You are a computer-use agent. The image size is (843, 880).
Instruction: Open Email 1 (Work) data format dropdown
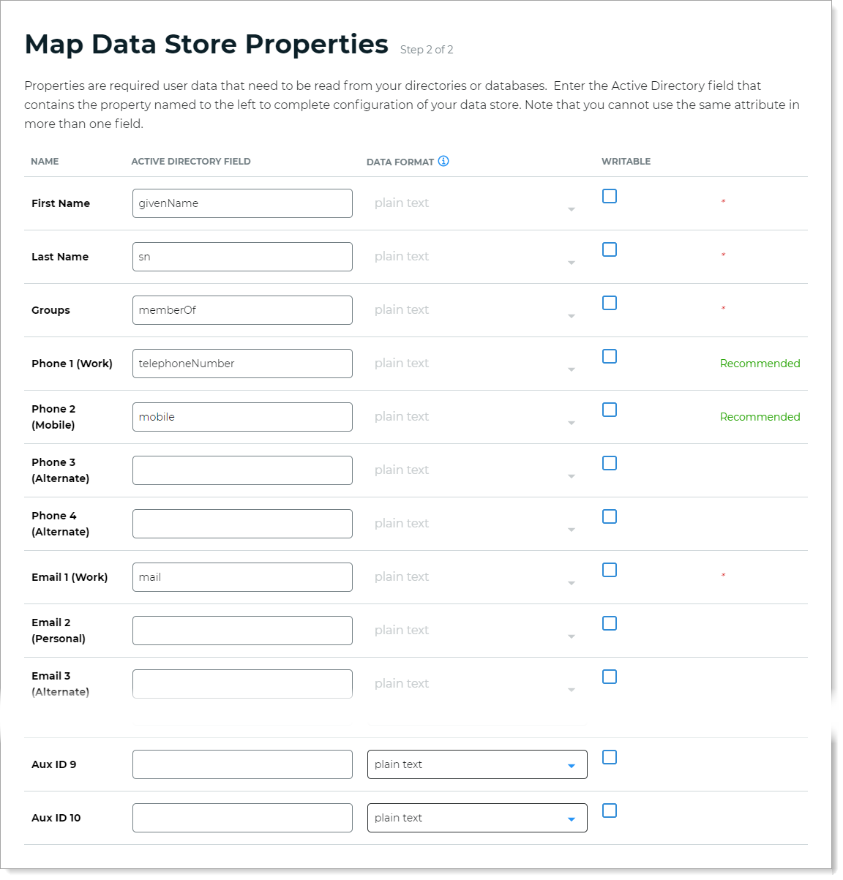point(477,577)
